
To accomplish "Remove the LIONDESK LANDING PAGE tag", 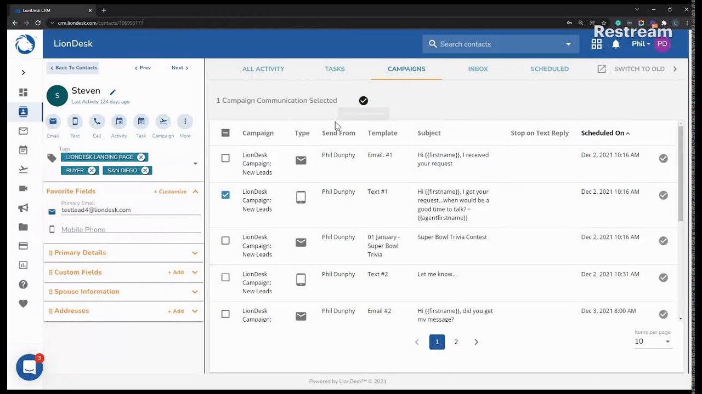I will [141, 157].
